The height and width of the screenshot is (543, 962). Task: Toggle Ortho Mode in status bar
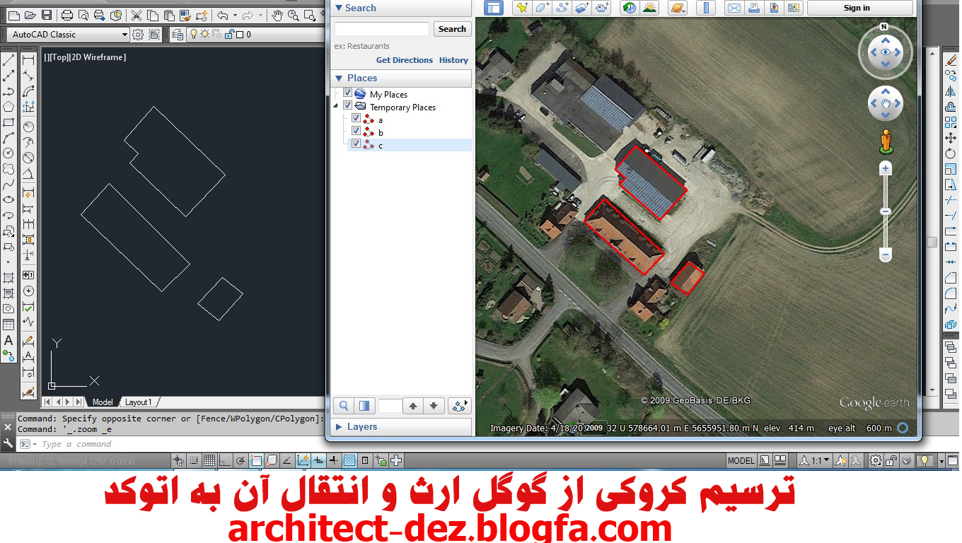[224, 461]
